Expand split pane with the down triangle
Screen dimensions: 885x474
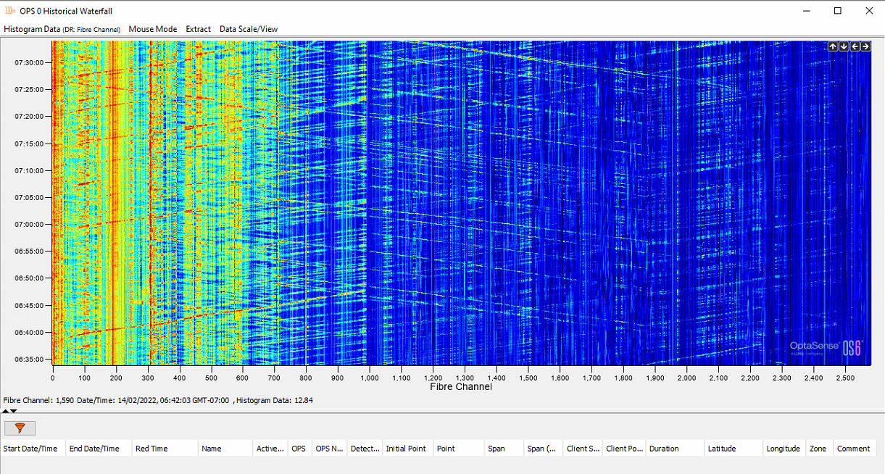(x=14, y=411)
